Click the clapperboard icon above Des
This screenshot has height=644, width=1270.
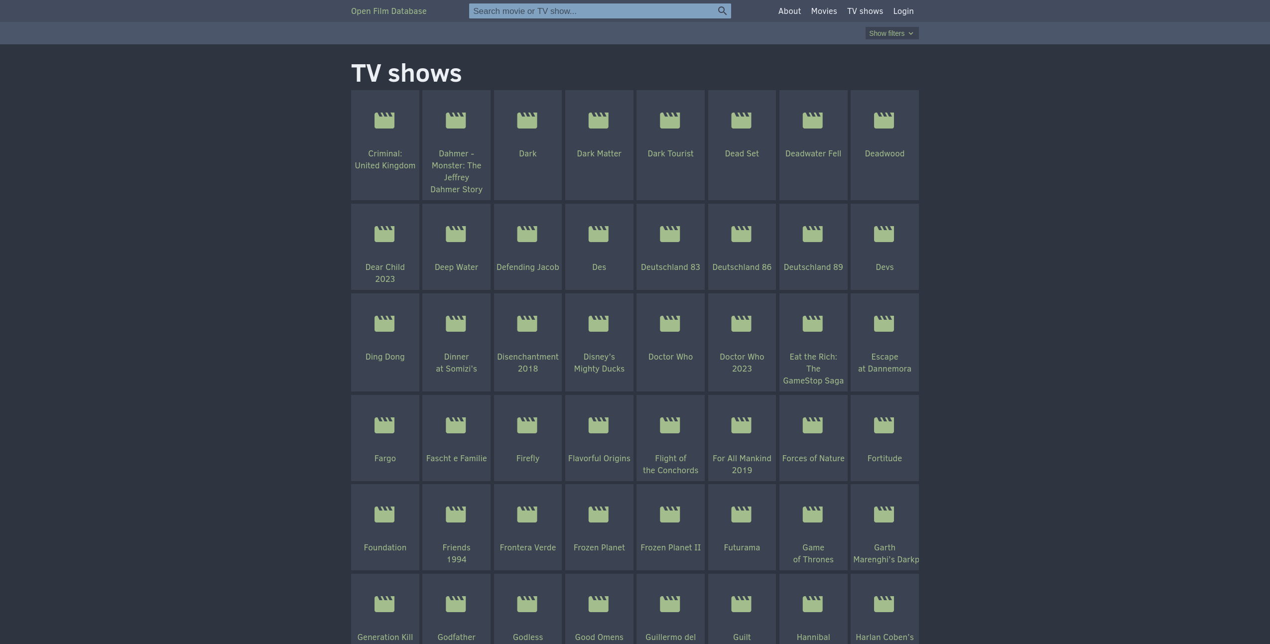pyautogui.click(x=599, y=234)
